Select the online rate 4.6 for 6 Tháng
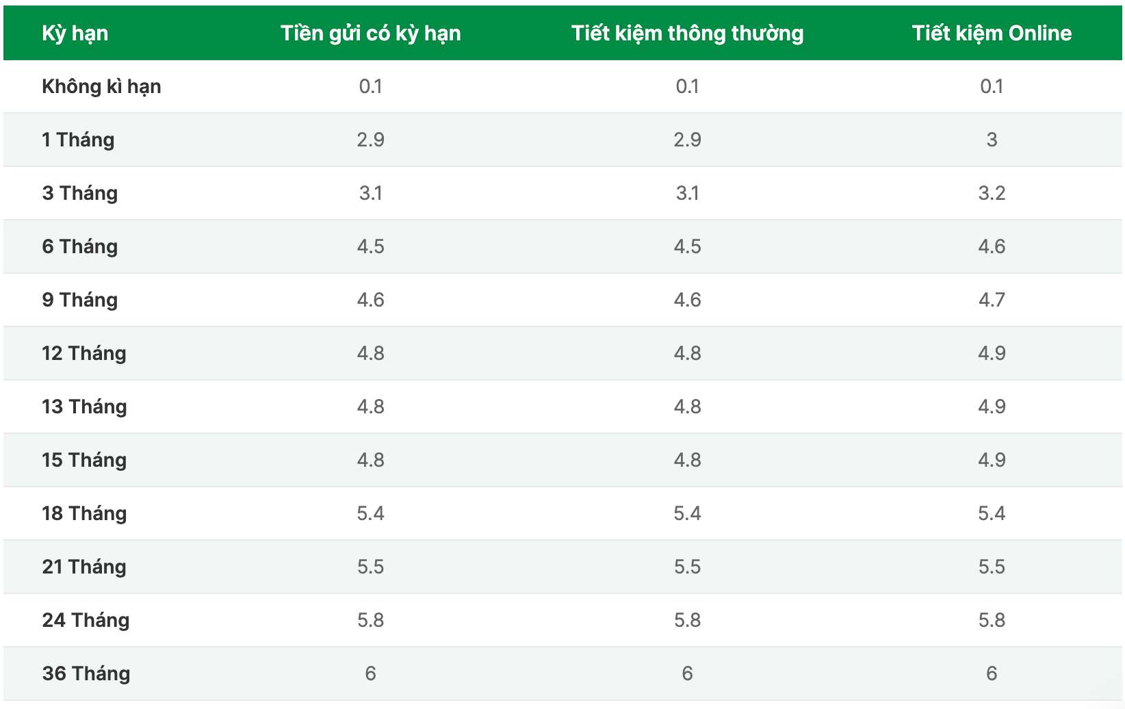 [x=992, y=246]
